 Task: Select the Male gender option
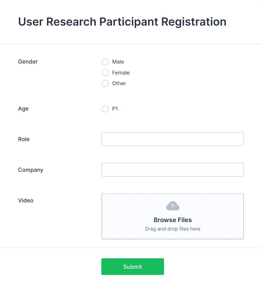(105, 62)
